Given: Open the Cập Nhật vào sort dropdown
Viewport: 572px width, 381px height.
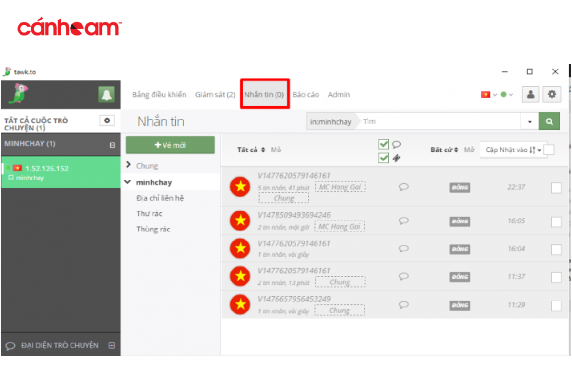Looking at the screenshot, I should pos(513,150).
